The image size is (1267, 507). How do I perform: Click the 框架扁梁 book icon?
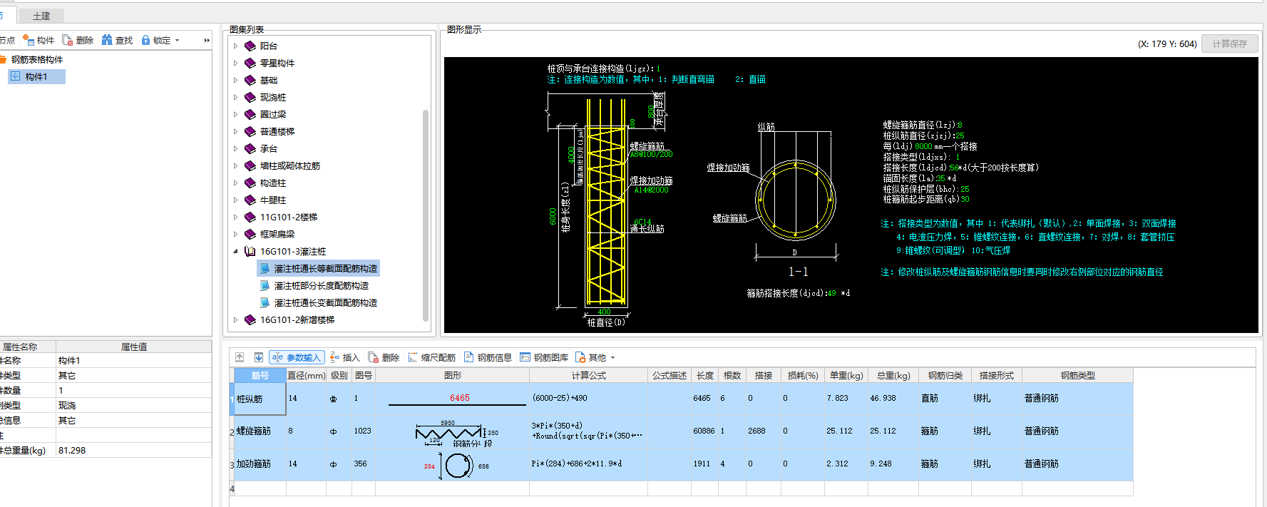(x=250, y=234)
